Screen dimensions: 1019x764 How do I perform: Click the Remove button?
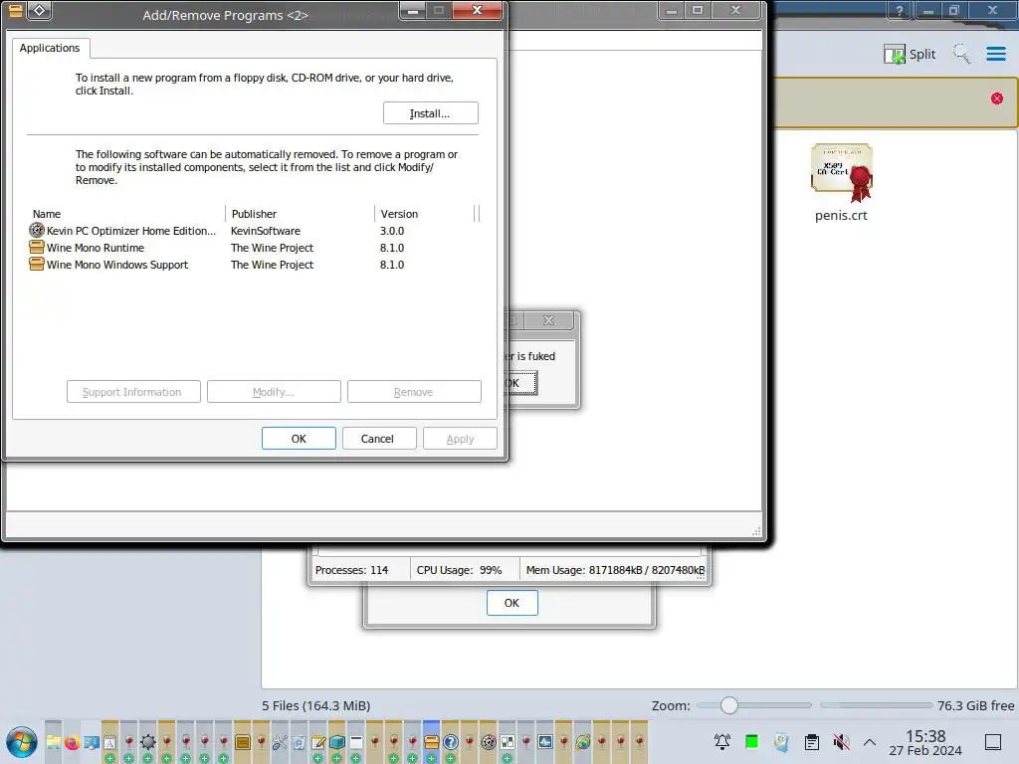[414, 392]
